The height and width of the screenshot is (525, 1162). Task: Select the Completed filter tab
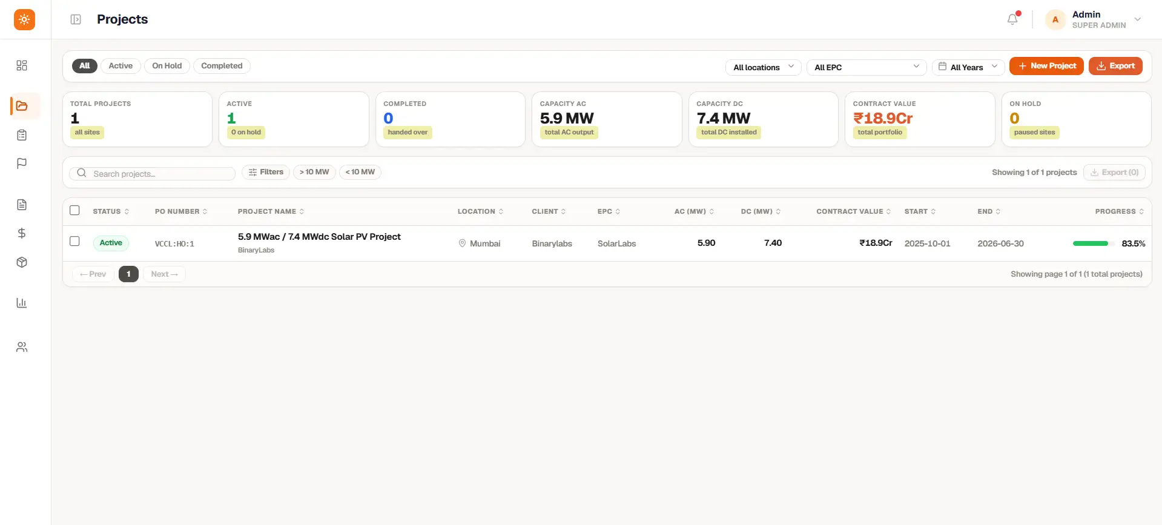(x=222, y=66)
